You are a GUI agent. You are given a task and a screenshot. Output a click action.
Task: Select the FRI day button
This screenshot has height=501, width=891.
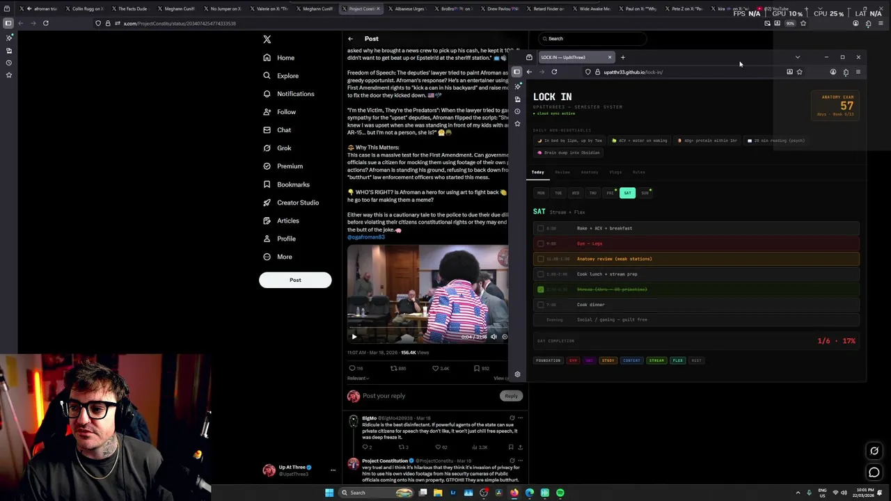tap(610, 193)
